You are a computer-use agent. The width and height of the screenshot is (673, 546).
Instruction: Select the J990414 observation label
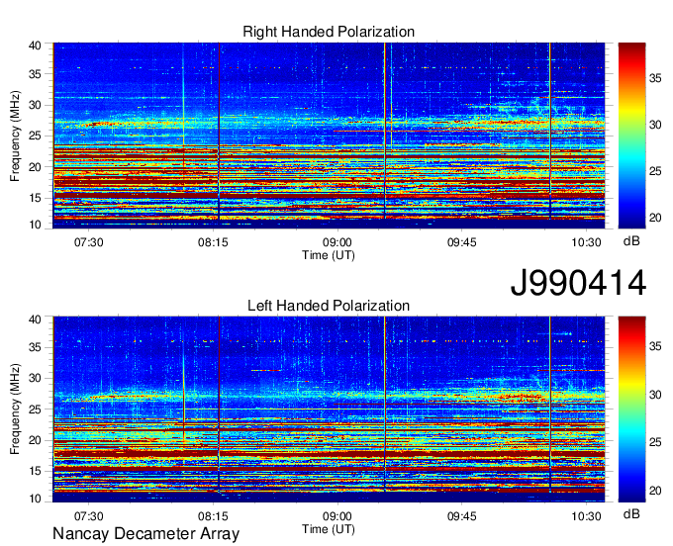[x=578, y=283]
